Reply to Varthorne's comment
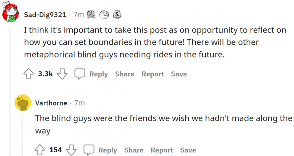The width and height of the screenshot is (294, 156). 108,150
